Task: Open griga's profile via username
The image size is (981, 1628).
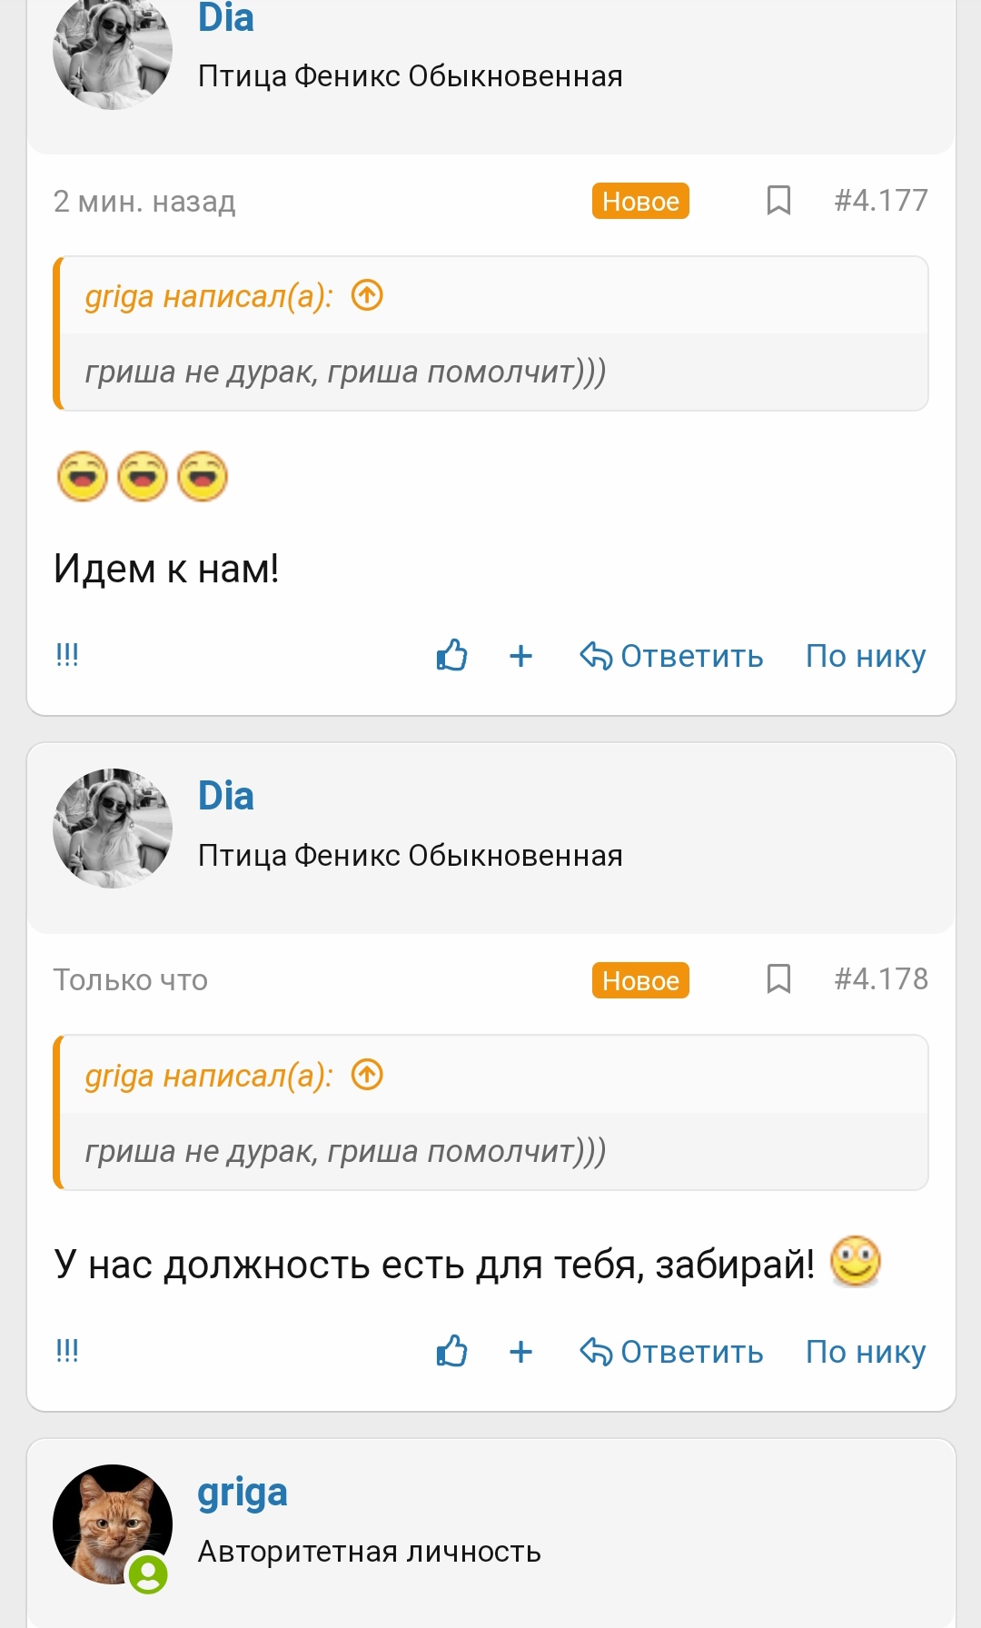Action: tap(243, 1493)
